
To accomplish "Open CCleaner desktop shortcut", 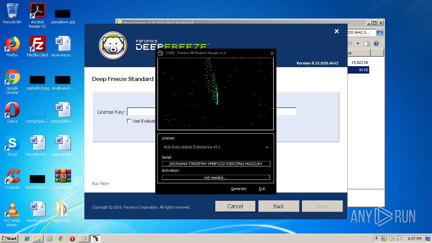I will click(12, 179).
